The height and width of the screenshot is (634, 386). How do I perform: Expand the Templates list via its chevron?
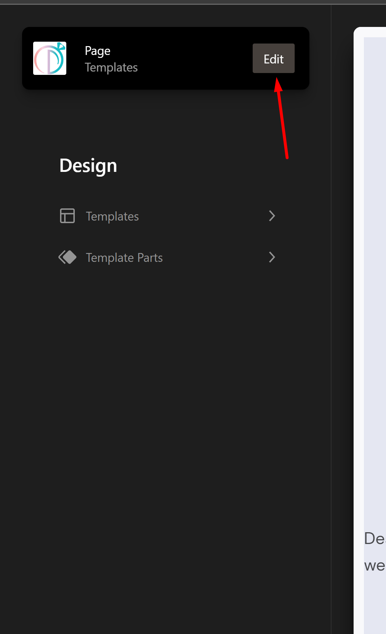(271, 216)
